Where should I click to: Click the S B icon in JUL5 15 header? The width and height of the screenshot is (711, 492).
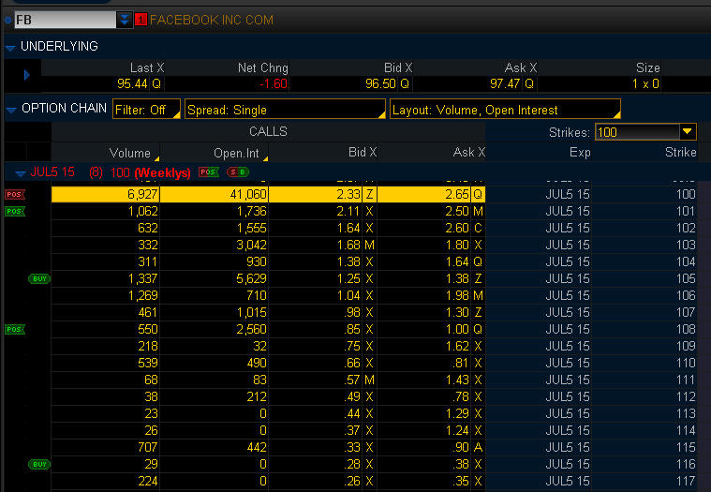click(x=237, y=172)
